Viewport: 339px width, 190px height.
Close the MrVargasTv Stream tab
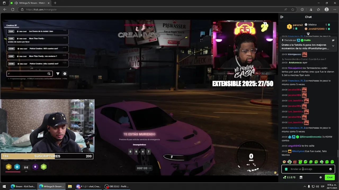point(48,3)
